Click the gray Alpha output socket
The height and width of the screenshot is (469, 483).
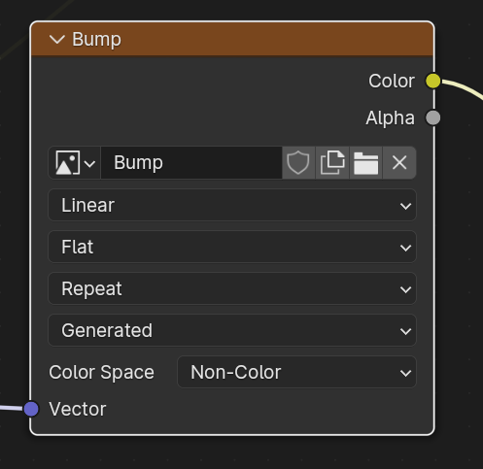click(433, 117)
